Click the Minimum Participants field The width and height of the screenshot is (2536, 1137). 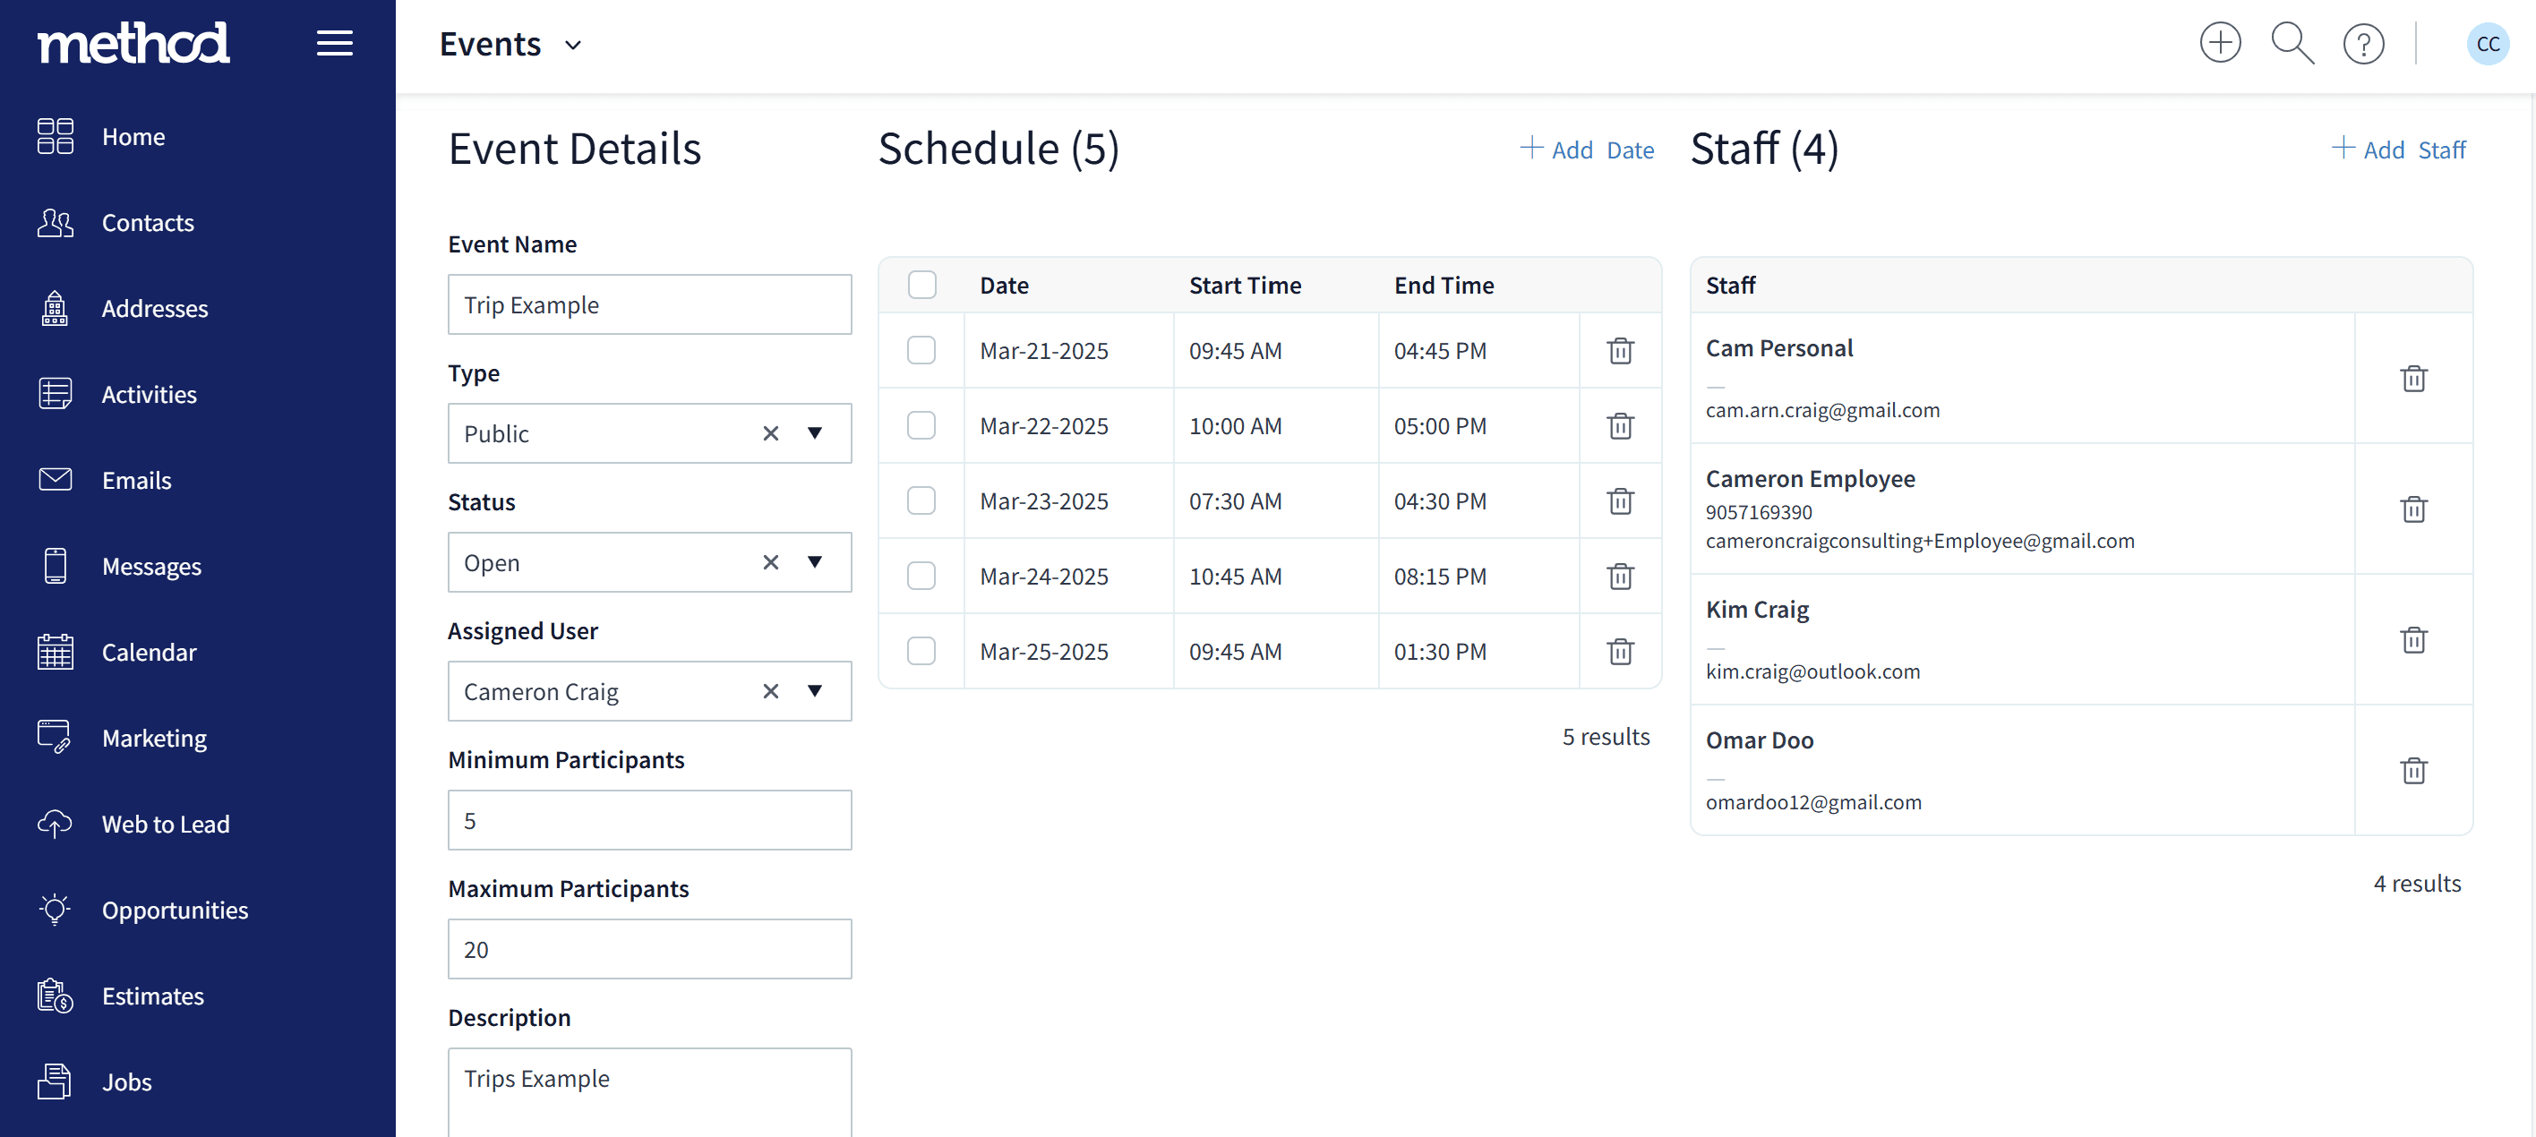pos(650,820)
